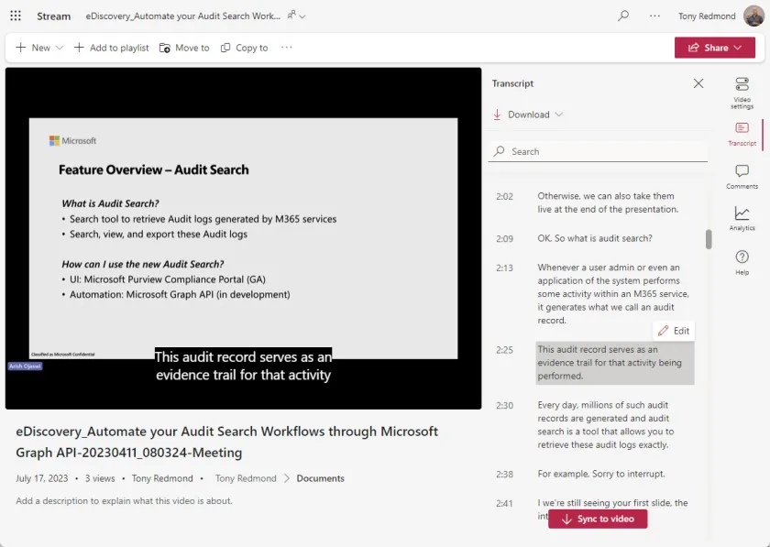Click Tony Redmond profile avatar
The width and height of the screenshot is (770, 547).
pyautogui.click(x=753, y=16)
